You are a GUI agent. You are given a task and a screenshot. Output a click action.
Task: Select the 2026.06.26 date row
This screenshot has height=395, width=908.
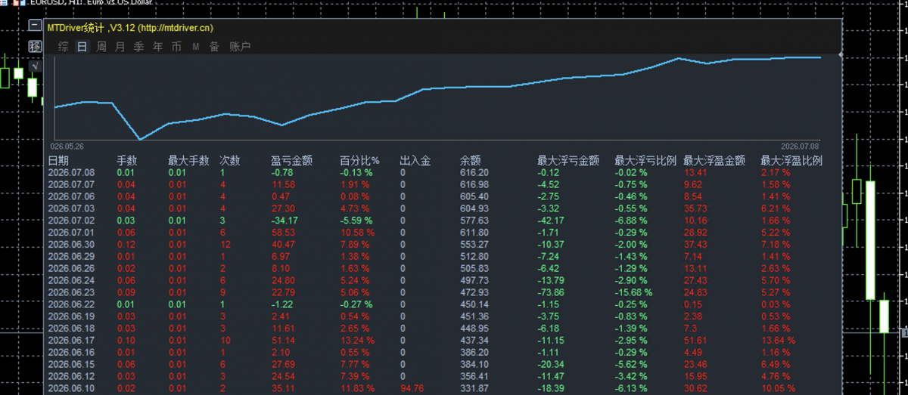(71, 268)
